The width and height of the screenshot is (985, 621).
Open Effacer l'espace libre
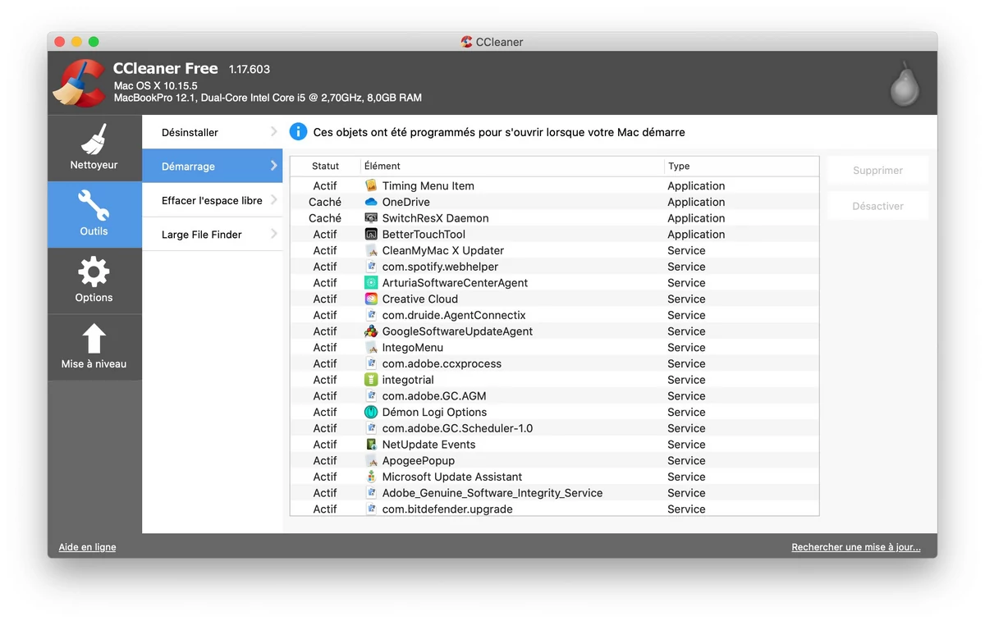[x=213, y=200]
